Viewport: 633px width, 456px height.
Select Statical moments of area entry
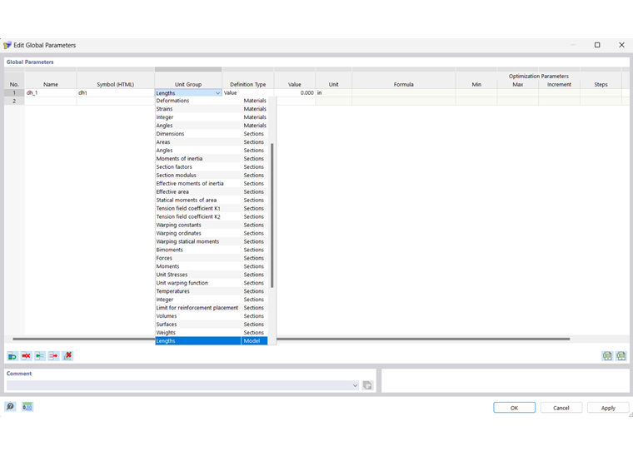click(x=211, y=200)
